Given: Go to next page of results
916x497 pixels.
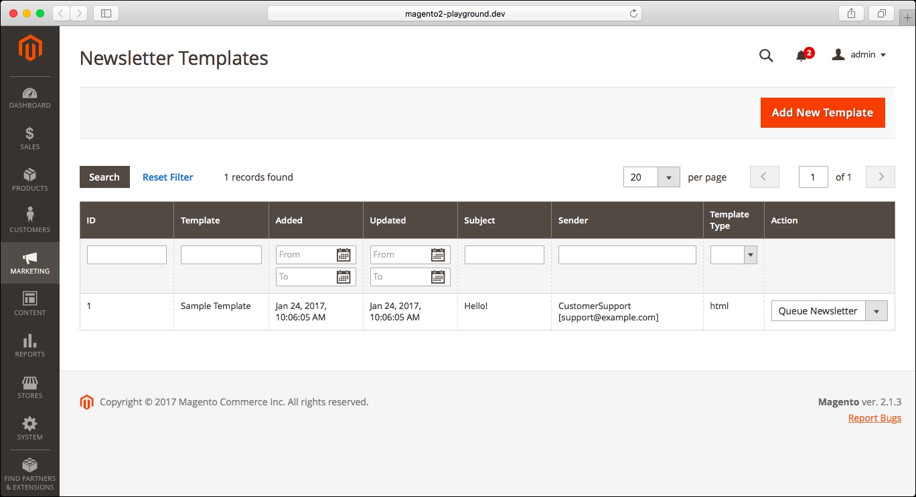Looking at the screenshot, I should click(881, 177).
